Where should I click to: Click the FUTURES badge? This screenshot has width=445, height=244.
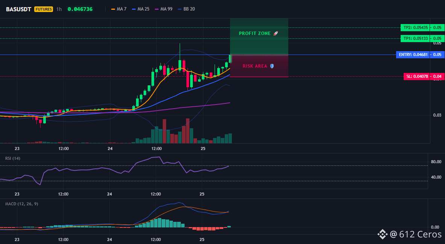(x=44, y=9)
